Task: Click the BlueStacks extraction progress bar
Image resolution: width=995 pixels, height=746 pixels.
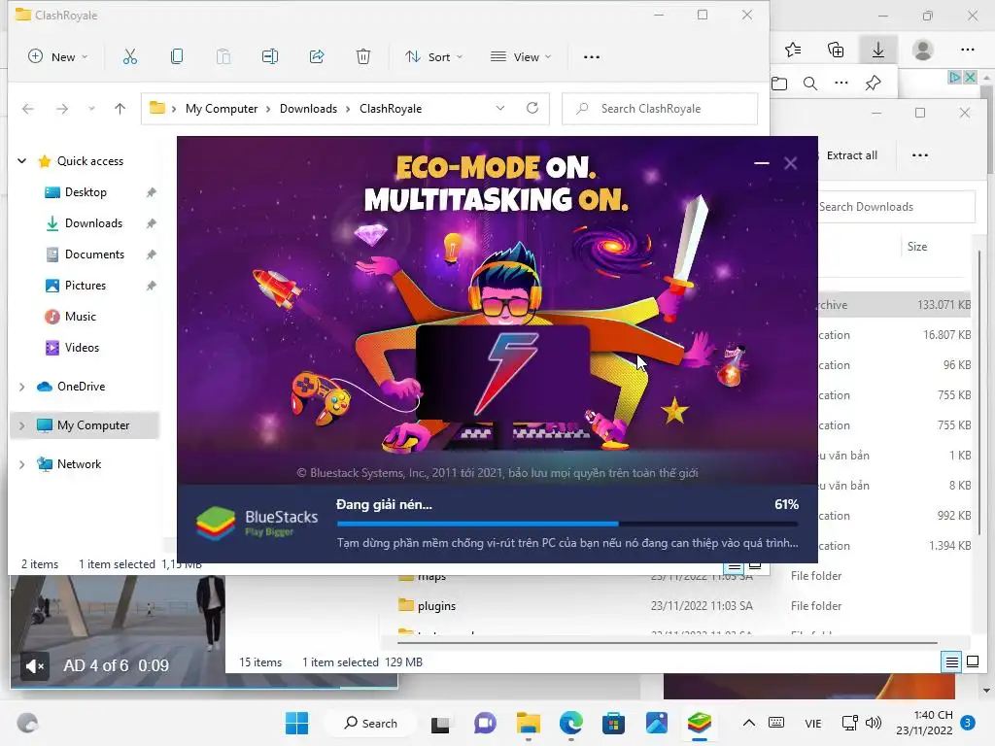Action: click(x=567, y=524)
